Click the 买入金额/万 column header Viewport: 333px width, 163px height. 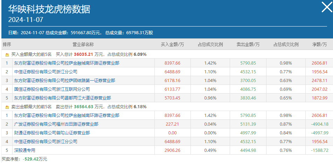172,44
